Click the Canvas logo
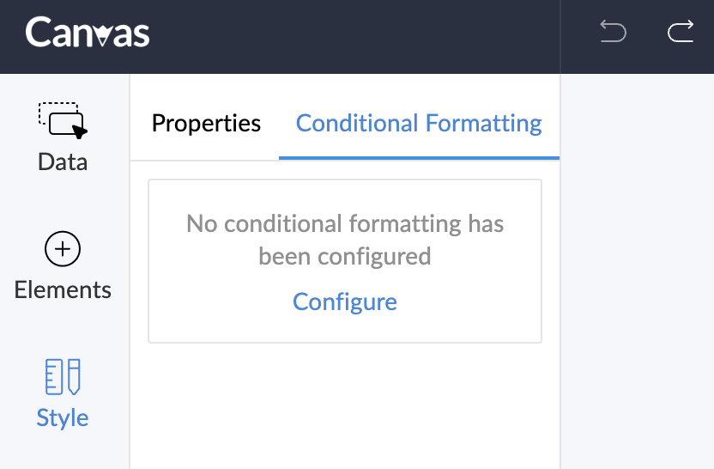 tap(88, 33)
